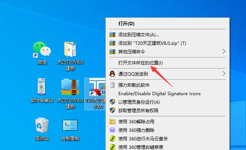
Task: Choose 打开(O) from context menu
Action: [x=167, y=23]
